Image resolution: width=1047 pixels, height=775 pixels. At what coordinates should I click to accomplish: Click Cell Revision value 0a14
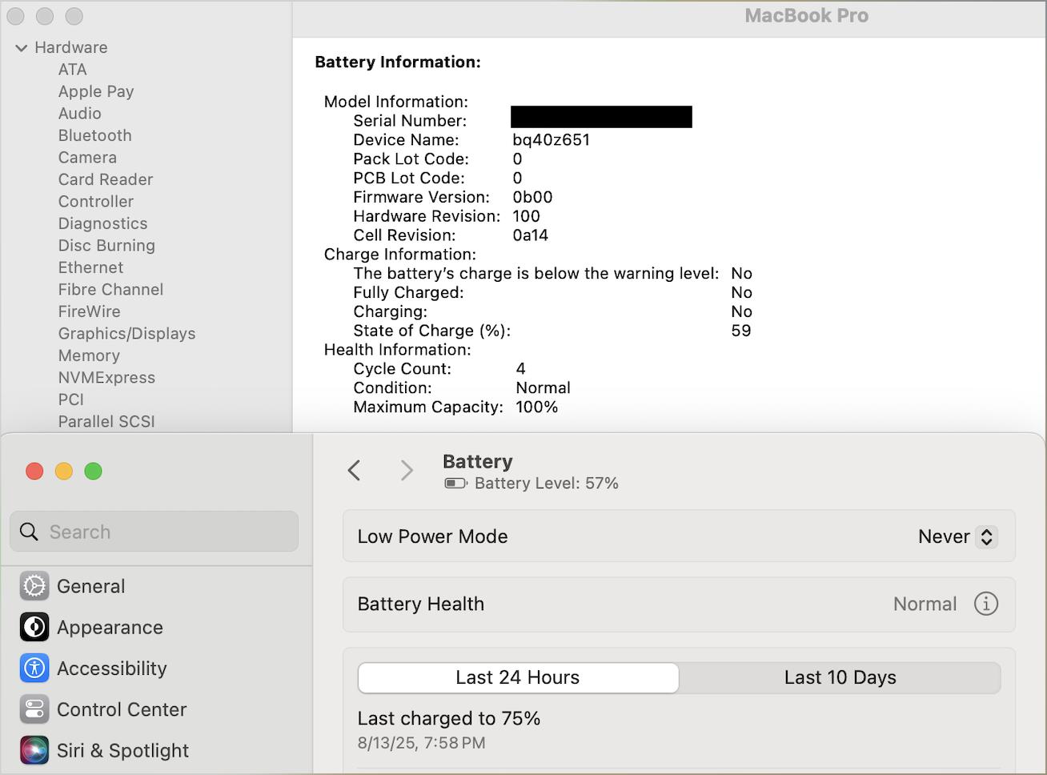pyautogui.click(x=530, y=235)
